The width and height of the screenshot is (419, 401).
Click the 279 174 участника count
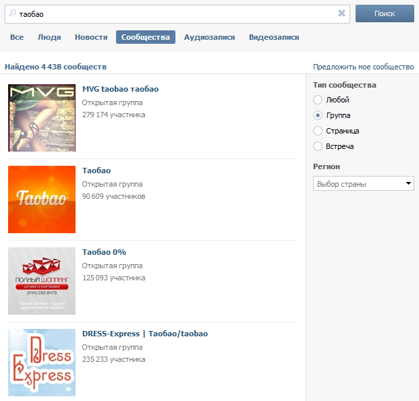[x=113, y=115]
